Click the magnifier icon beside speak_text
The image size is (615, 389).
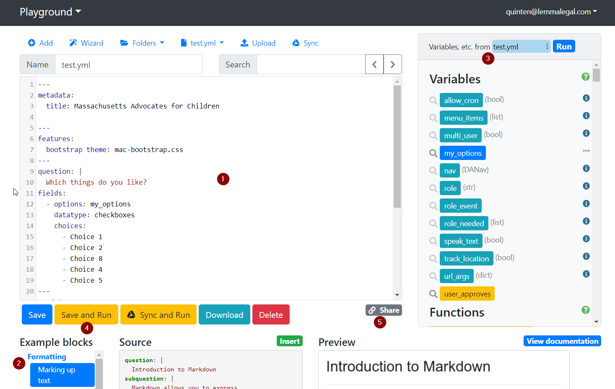pyautogui.click(x=433, y=241)
